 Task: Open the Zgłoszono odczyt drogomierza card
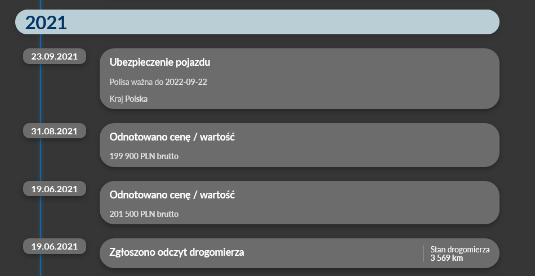(300, 253)
